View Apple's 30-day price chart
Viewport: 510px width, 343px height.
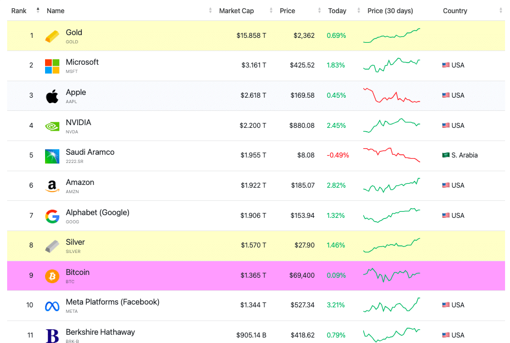391,95
